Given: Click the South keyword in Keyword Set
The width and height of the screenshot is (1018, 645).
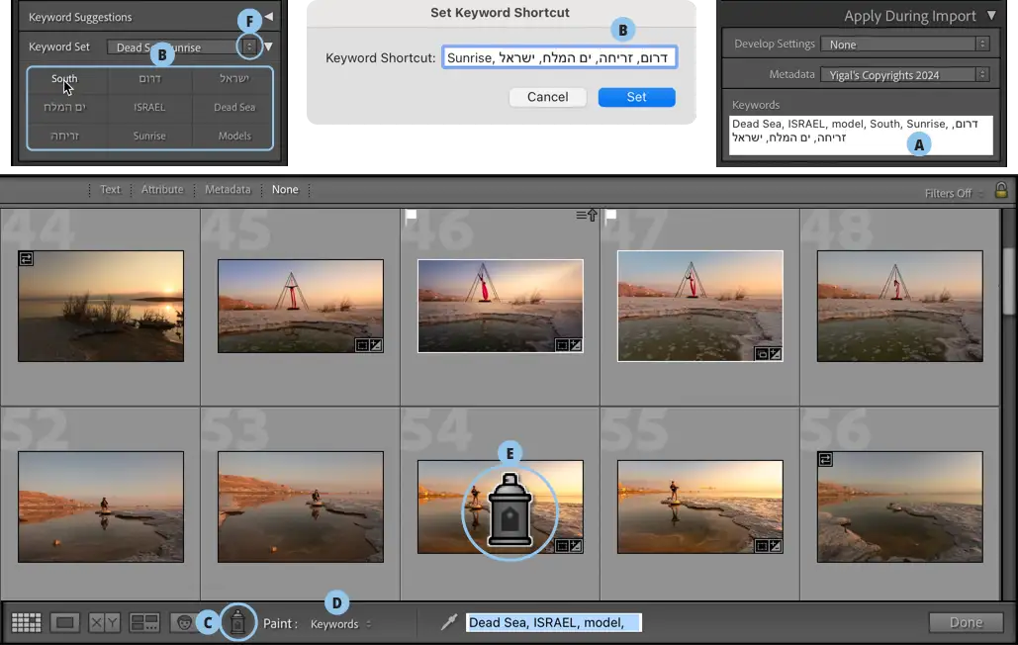Looking at the screenshot, I should pos(64,79).
